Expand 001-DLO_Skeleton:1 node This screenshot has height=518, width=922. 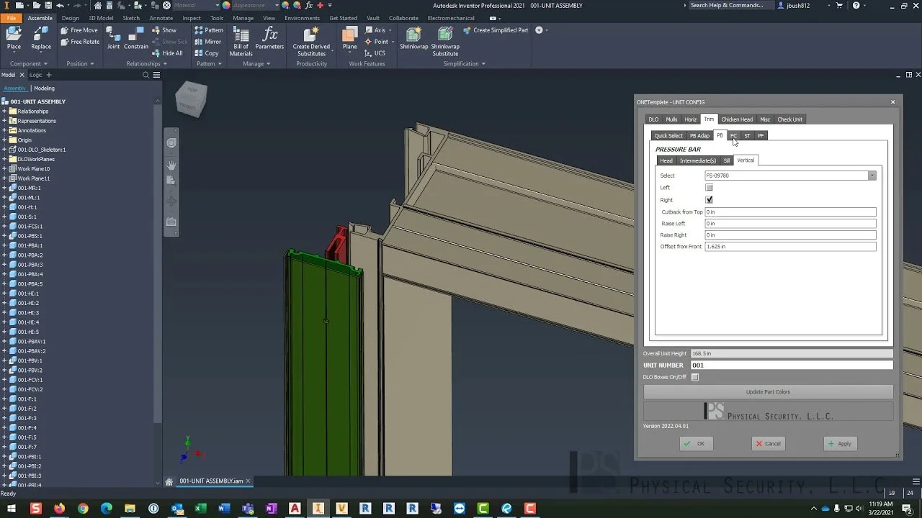4,150
